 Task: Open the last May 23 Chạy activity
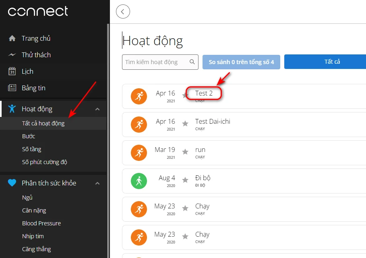tap(203, 234)
